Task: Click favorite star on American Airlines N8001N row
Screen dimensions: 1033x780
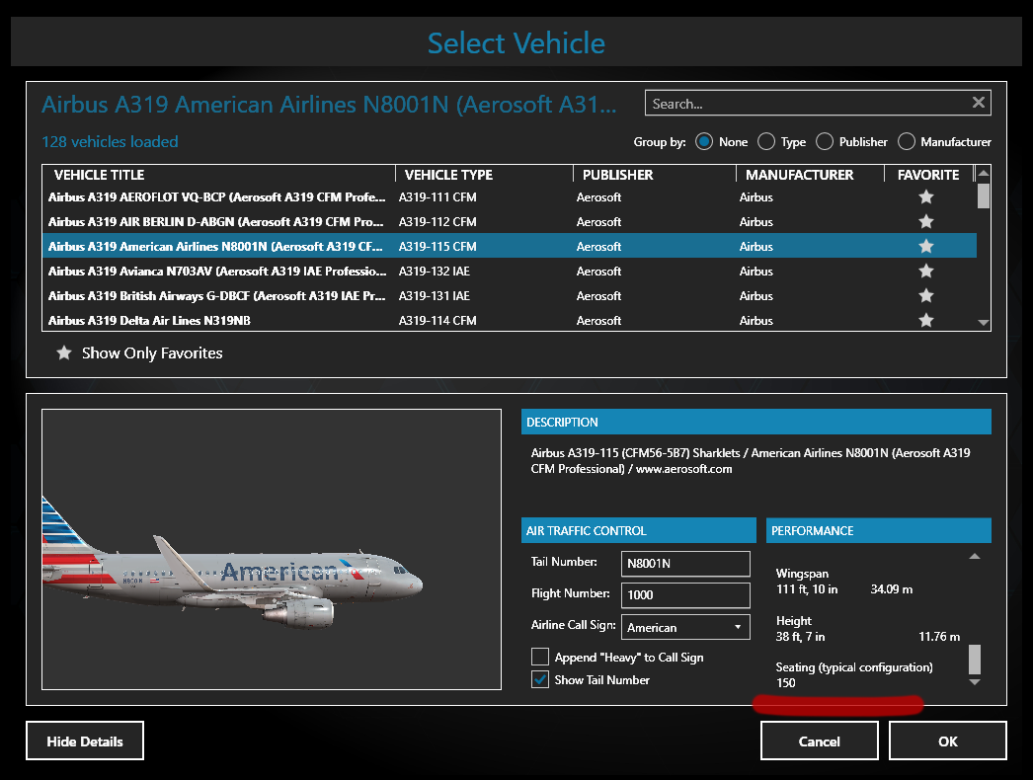Action: click(x=925, y=247)
